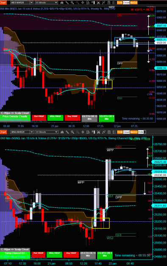Image resolution: width=167 pixels, height=266 pixels.
Task: Click the 25623.46 price marker on MNQ axis
Action: 160,162
